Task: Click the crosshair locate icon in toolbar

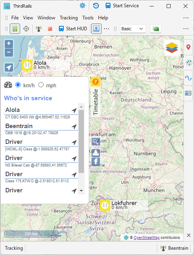Action: point(26,29)
